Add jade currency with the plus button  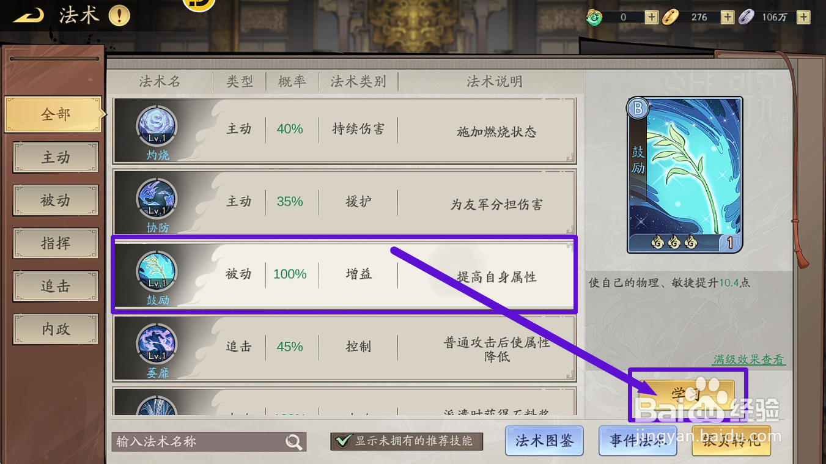click(x=651, y=17)
